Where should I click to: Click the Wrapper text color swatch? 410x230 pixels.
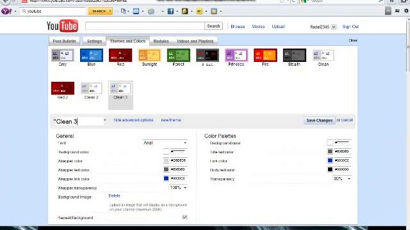[x=166, y=169]
